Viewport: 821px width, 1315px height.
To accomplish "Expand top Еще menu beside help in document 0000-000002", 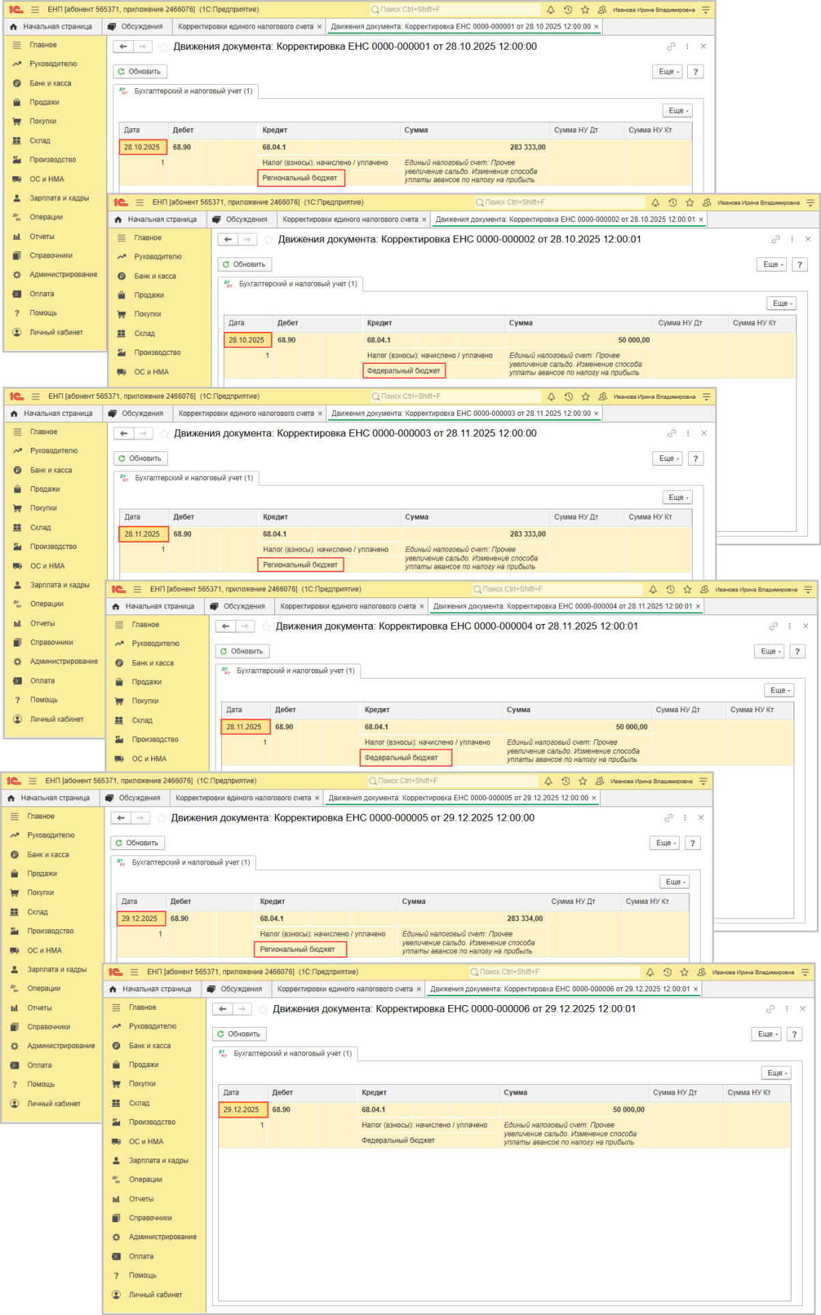I will [771, 265].
